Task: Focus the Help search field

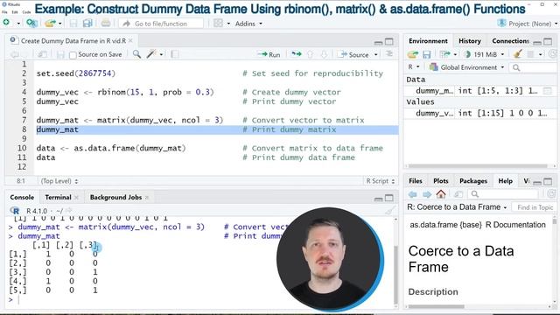Action: pos(504,194)
